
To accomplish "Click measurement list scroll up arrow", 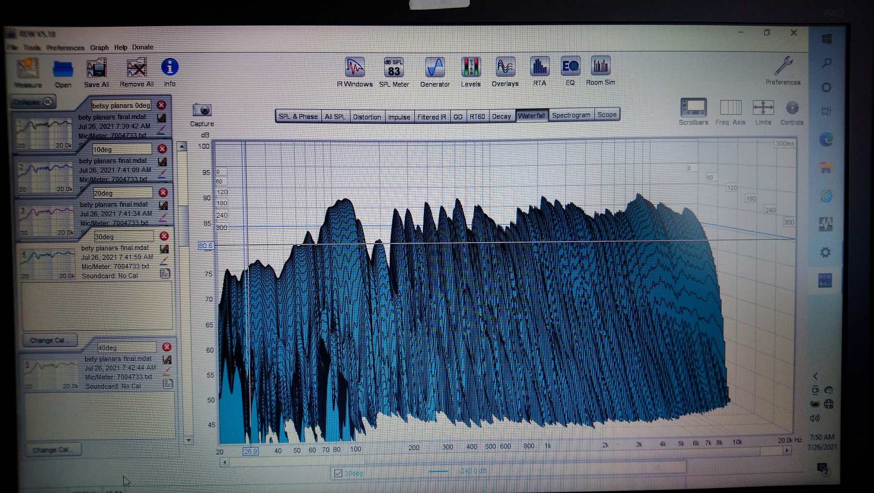I will tap(182, 146).
